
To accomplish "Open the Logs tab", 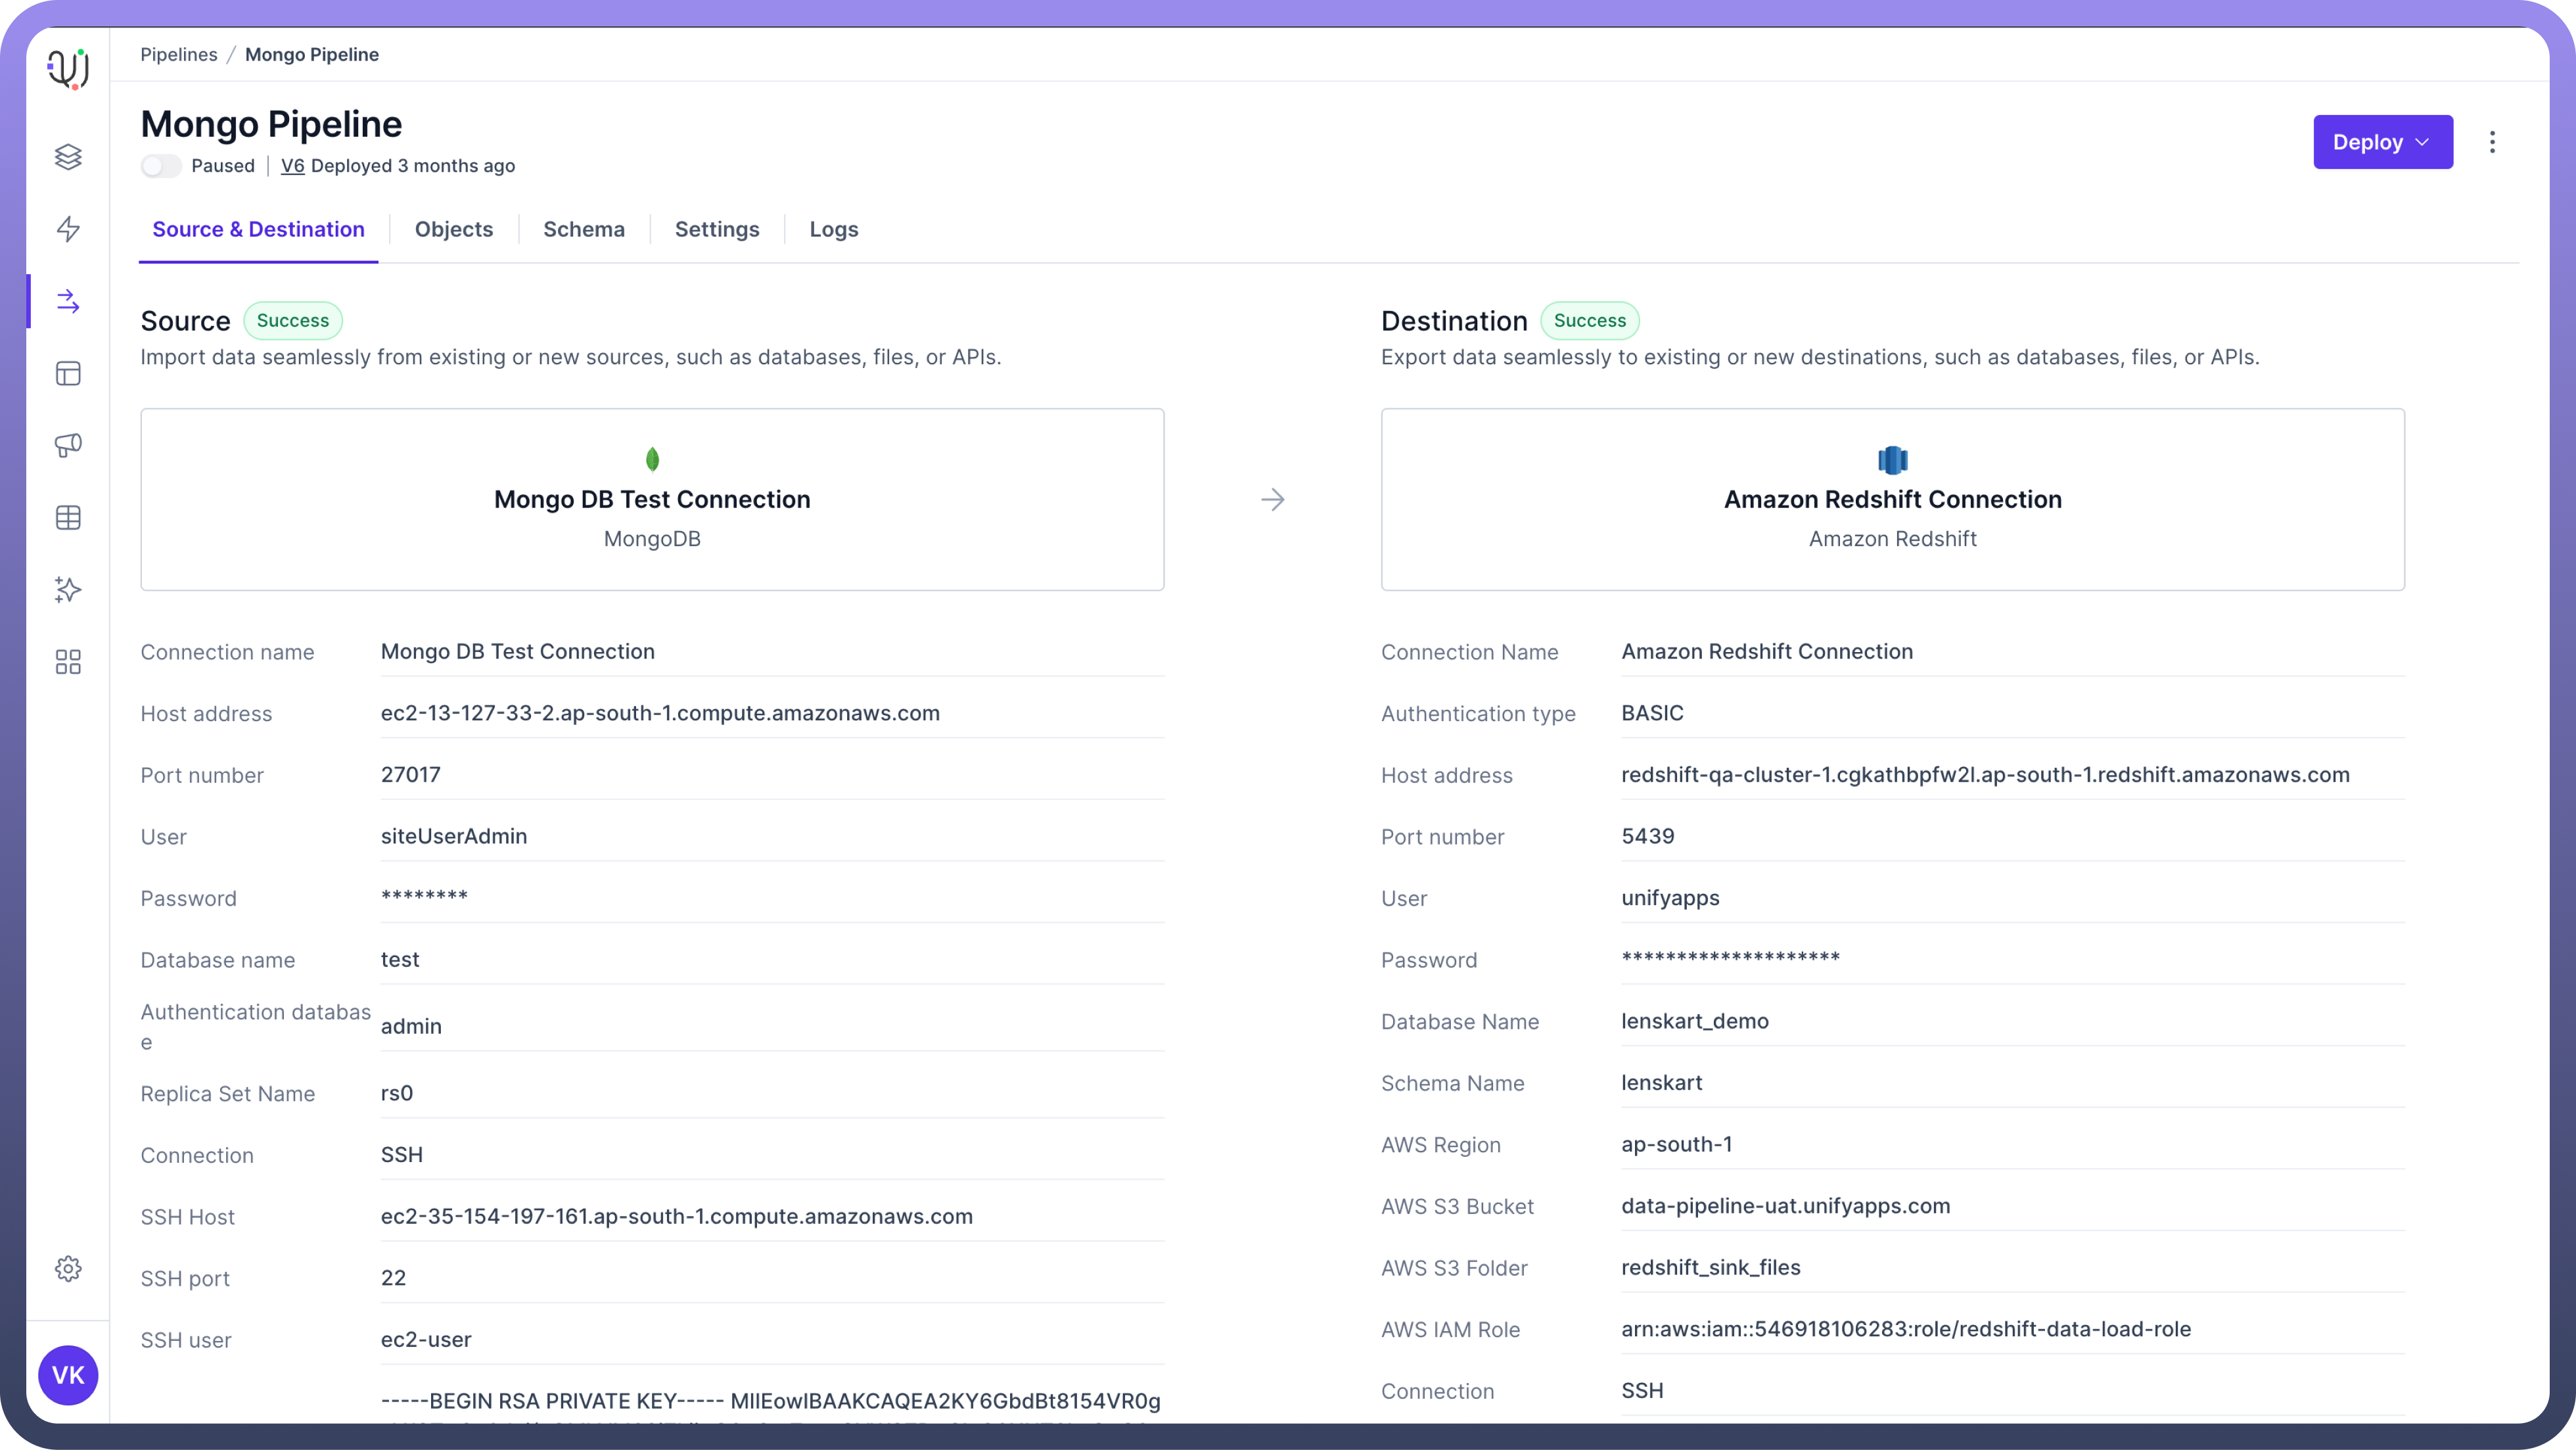I will coord(834,229).
